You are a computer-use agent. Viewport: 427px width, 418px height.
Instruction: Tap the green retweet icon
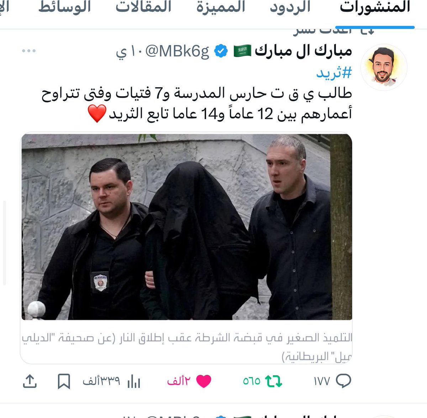pos(274,381)
